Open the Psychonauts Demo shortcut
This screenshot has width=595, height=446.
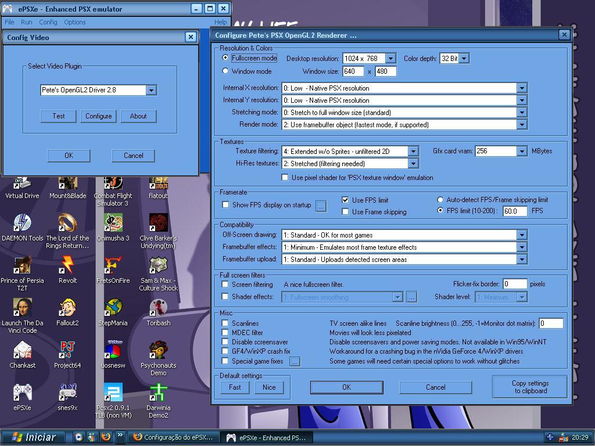pyautogui.click(x=158, y=359)
